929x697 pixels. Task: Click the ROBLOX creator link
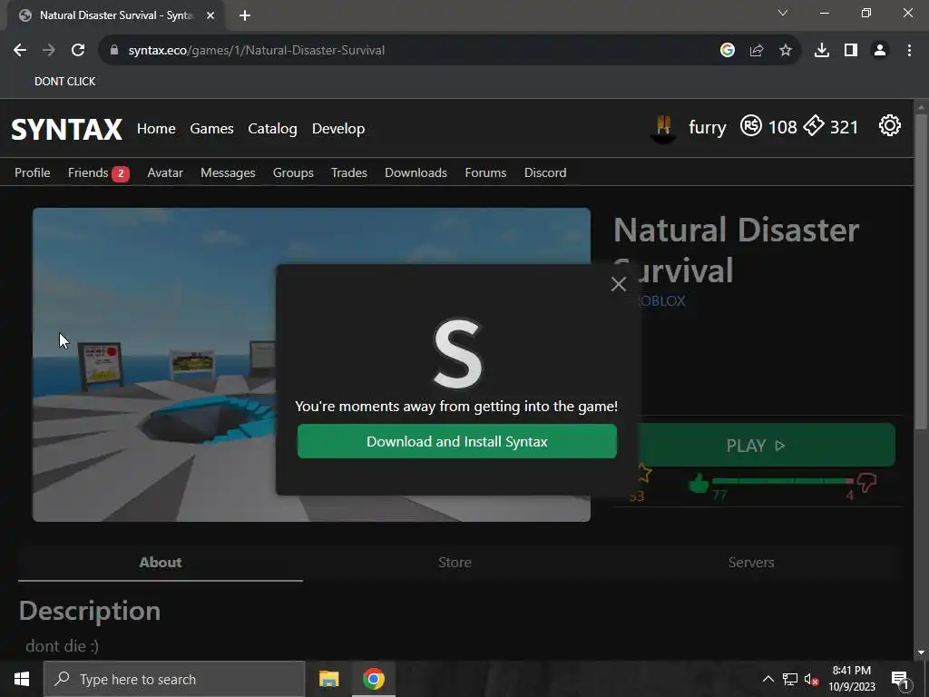click(x=660, y=300)
